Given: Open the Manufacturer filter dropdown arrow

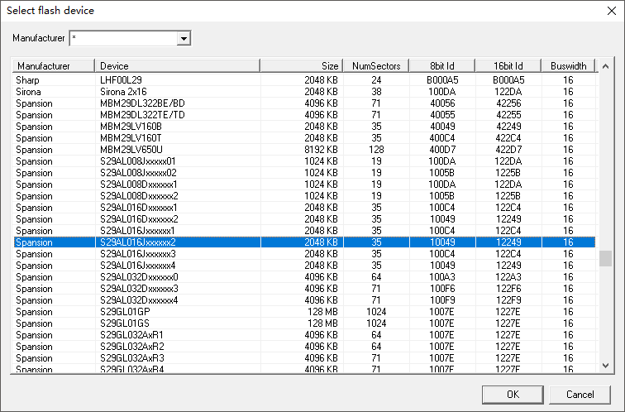Looking at the screenshot, I should pyautogui.click(x=184, y=39).
